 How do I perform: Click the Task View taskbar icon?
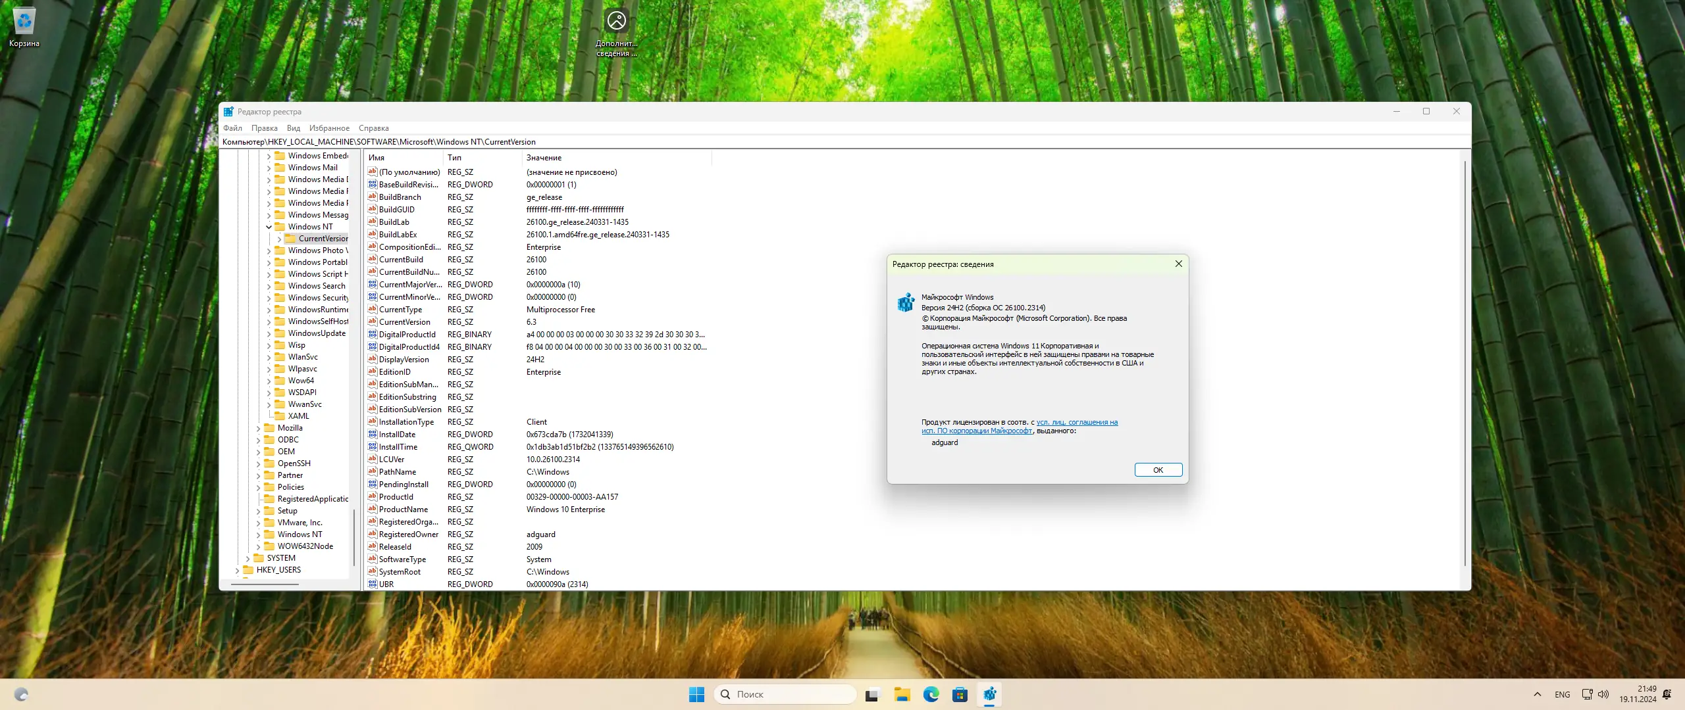click(x=873, y=694)
